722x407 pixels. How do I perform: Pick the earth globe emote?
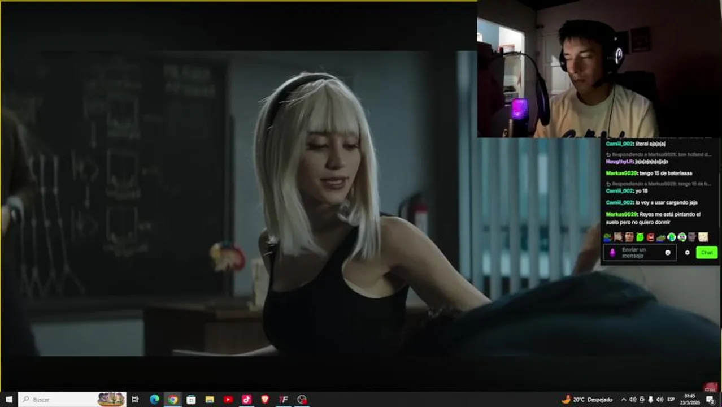point(672,237)
